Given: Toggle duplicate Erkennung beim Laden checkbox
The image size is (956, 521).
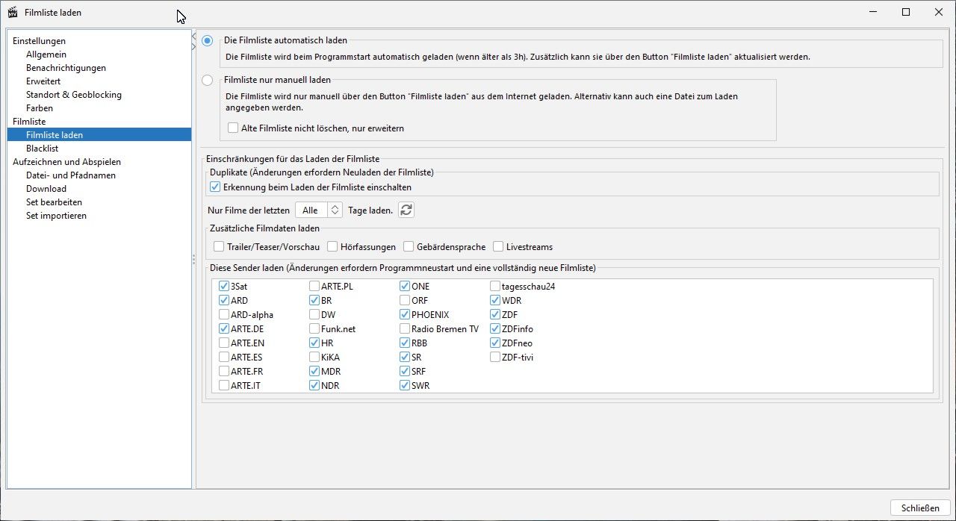Looking at the screenshot, I should pyautogui.click(x=216, y=187).
